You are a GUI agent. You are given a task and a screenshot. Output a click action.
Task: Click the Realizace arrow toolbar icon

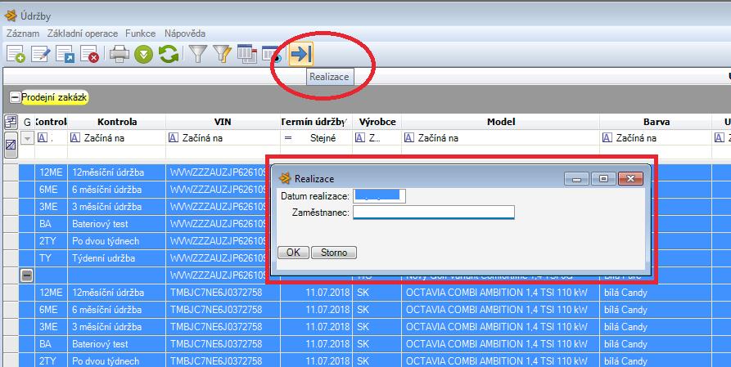300,54
